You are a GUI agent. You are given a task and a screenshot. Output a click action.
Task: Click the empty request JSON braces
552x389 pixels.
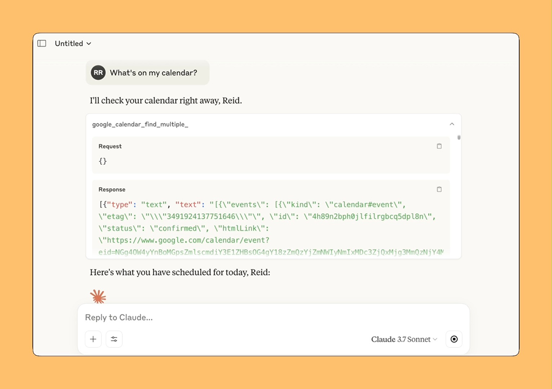(103, 161)
